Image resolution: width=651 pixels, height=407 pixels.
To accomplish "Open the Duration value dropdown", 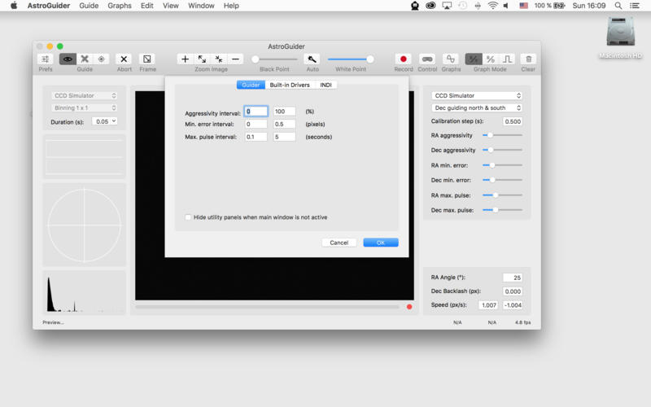I will pos(104,121).
